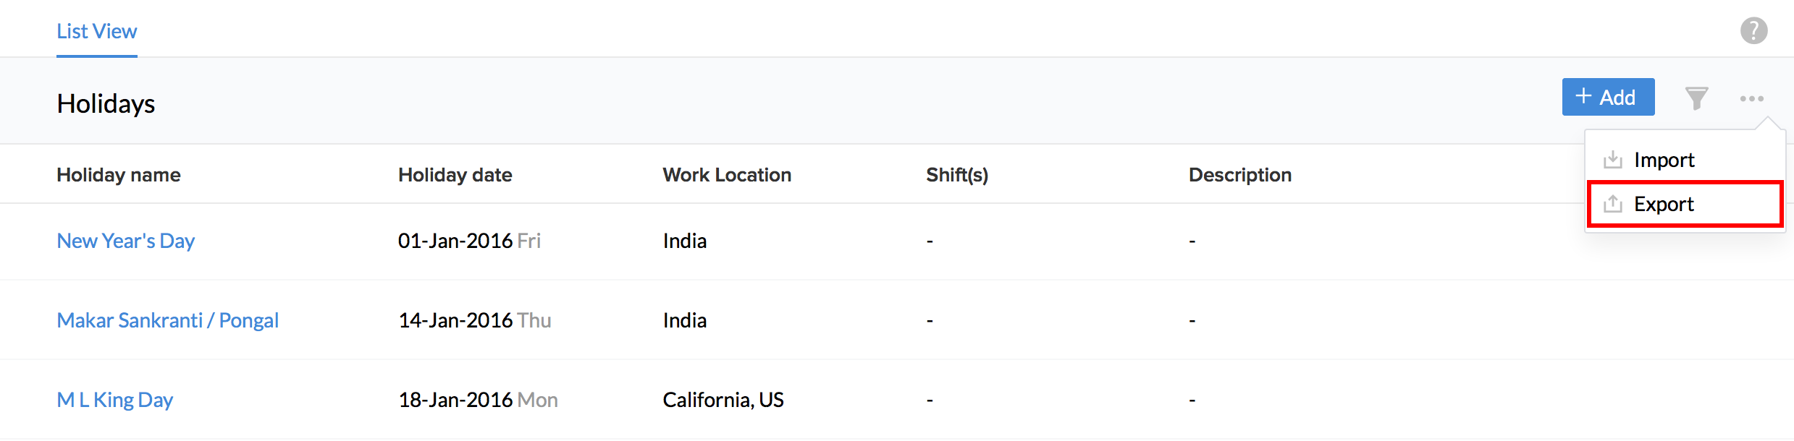Switch to the List View tab
This screenshot has height=441, width=1794.
coord(97,31)
